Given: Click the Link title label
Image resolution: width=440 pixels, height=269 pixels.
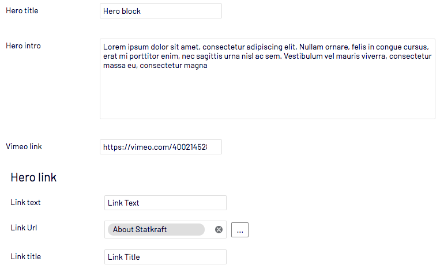Looking at the screenshot, I should pyautogui.click(x=25, y=256).
